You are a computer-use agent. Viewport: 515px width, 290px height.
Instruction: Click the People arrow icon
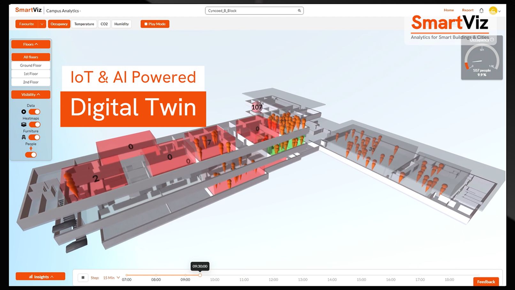(x=31, y=148)
